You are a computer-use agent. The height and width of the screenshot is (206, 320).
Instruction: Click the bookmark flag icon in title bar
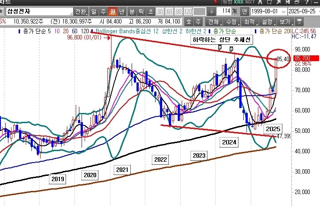(288, 2)
